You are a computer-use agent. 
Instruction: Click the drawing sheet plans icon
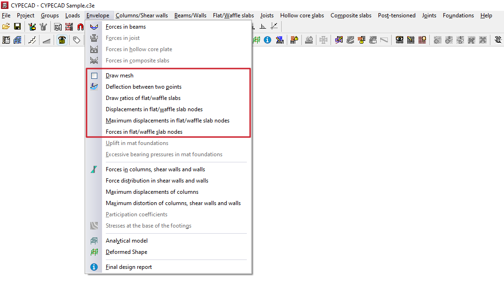coord(6,40)
